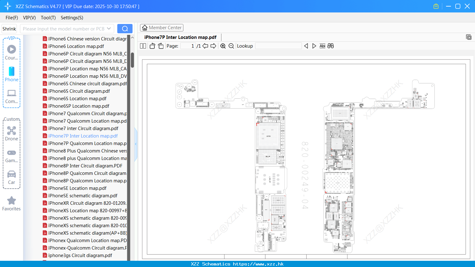475x267 pixels.
Task: Open the File(F) menu
Action: [12, 18]
